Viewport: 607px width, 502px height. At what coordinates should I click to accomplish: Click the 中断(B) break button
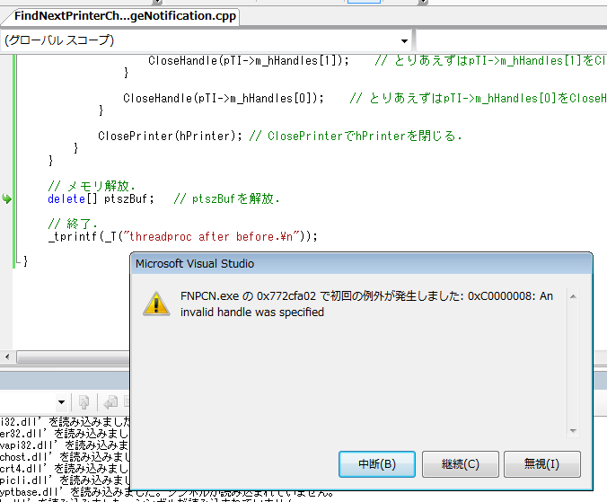[x=376, y=463]
